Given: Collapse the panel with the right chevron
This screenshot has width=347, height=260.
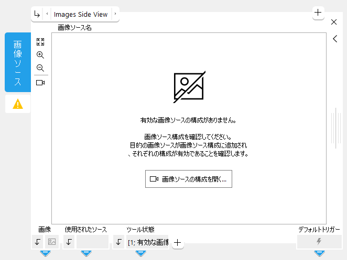Looking at the screenshot, I should point(334,39).
